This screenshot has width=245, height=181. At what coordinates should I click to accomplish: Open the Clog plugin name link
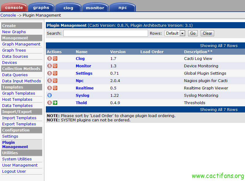[x=80, y=59]
